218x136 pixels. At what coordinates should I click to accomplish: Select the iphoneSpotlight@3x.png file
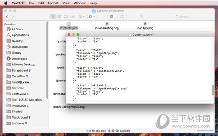[x=69, y=107]
